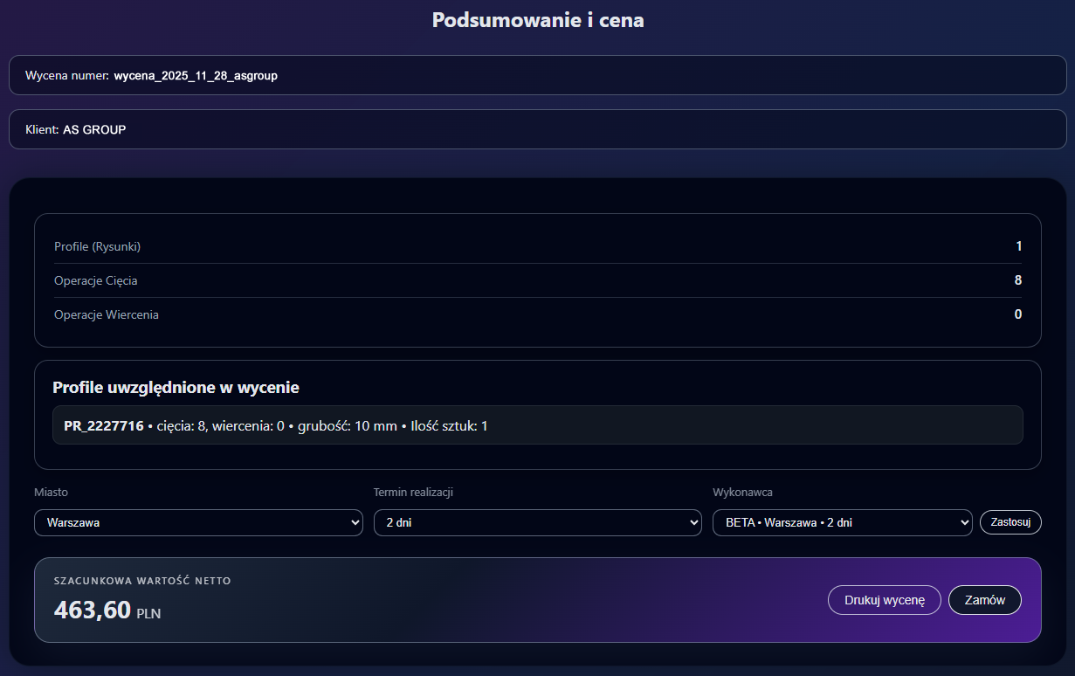Viewport: 1075px width, 676px height.
Task: Click the Operacje Wiercenia row label
Action: point(106,314)
